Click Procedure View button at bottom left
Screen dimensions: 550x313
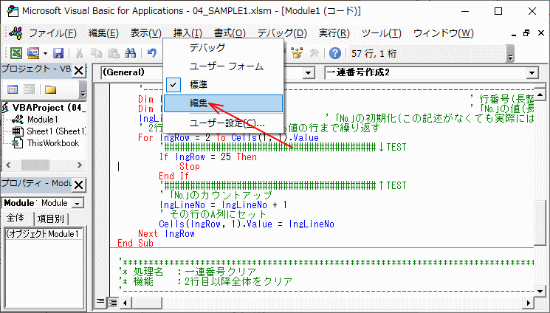coord(100,301)
